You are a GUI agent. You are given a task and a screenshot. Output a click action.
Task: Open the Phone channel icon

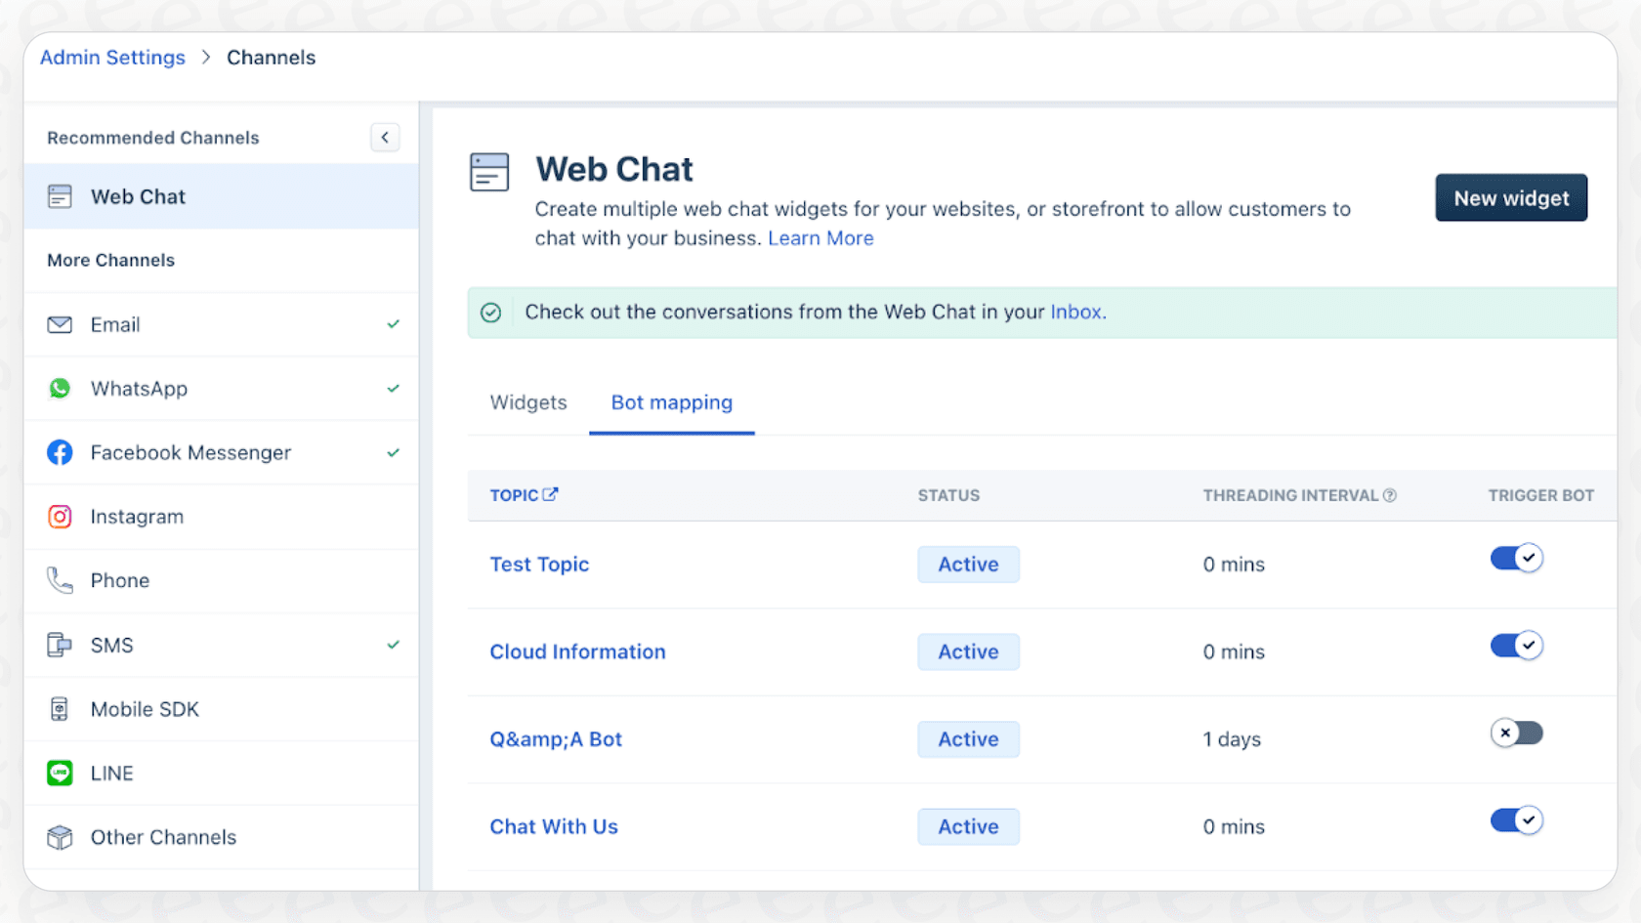60,581
